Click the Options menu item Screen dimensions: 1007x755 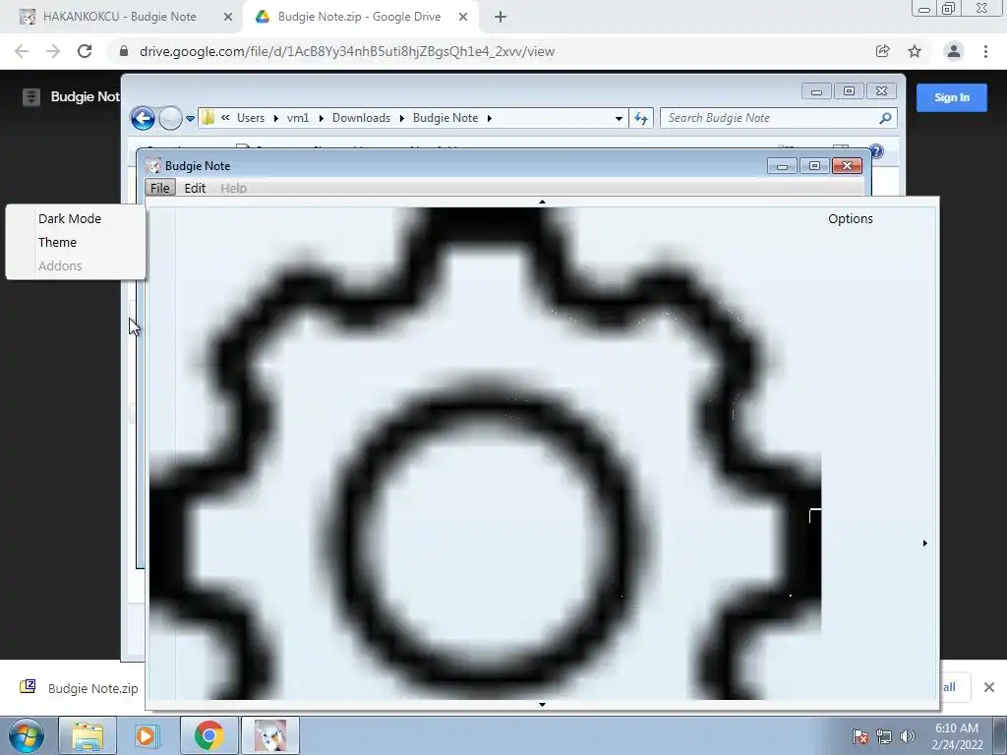(851, 218)
